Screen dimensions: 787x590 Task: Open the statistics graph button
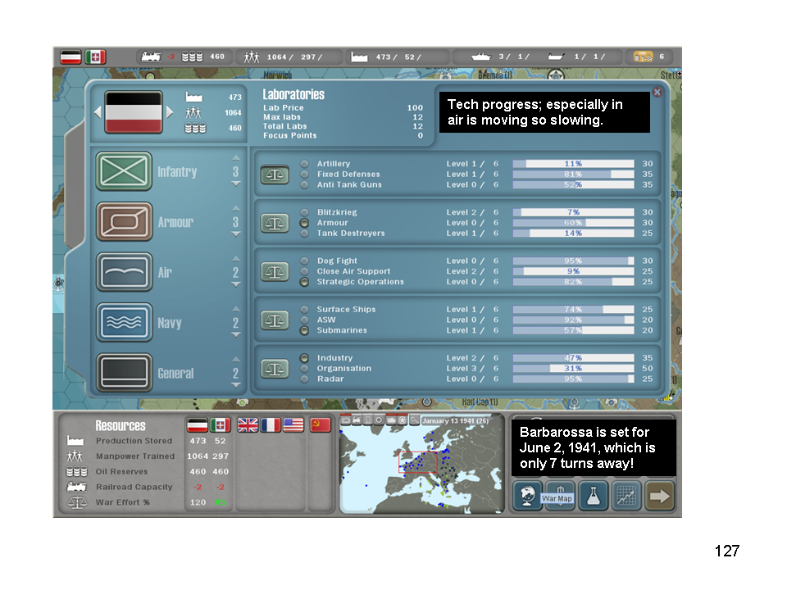click(625, 496)
